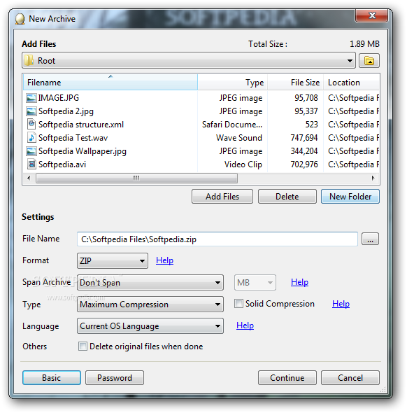This screenshot has width=407, height=413.
Task: Sort by the Filename column header
Action: point(110,83)
